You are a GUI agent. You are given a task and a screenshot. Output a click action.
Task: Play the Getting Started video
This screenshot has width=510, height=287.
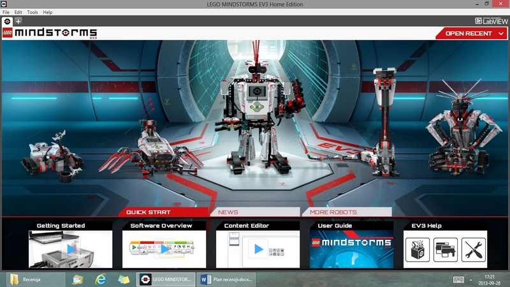[x=71, y=249]
